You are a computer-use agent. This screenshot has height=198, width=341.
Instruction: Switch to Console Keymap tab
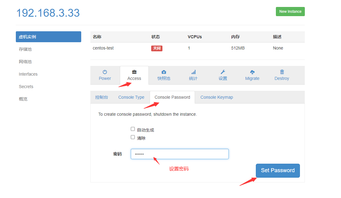[217, 97]
